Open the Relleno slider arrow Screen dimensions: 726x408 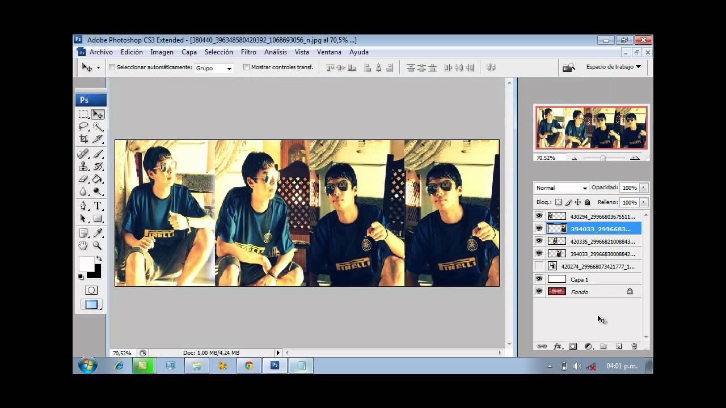point(643,202)
